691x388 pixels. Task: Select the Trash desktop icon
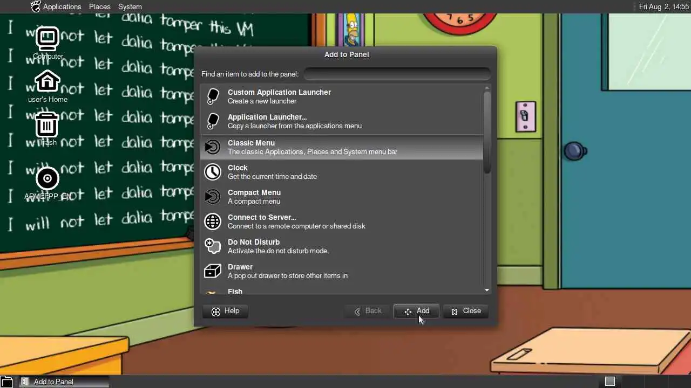click(x=48, y=124)
